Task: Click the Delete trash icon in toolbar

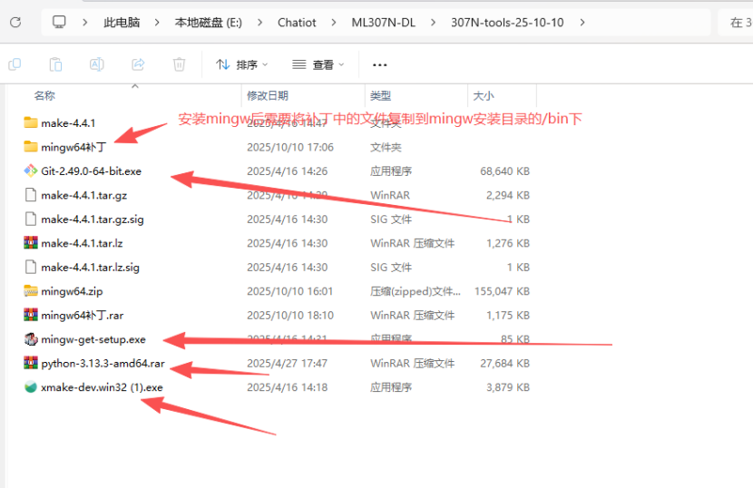Action: (180, 64)
